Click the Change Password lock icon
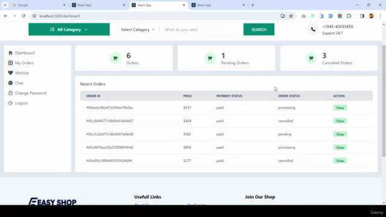Viewport: 386px width, 217px height. point(10,93)
